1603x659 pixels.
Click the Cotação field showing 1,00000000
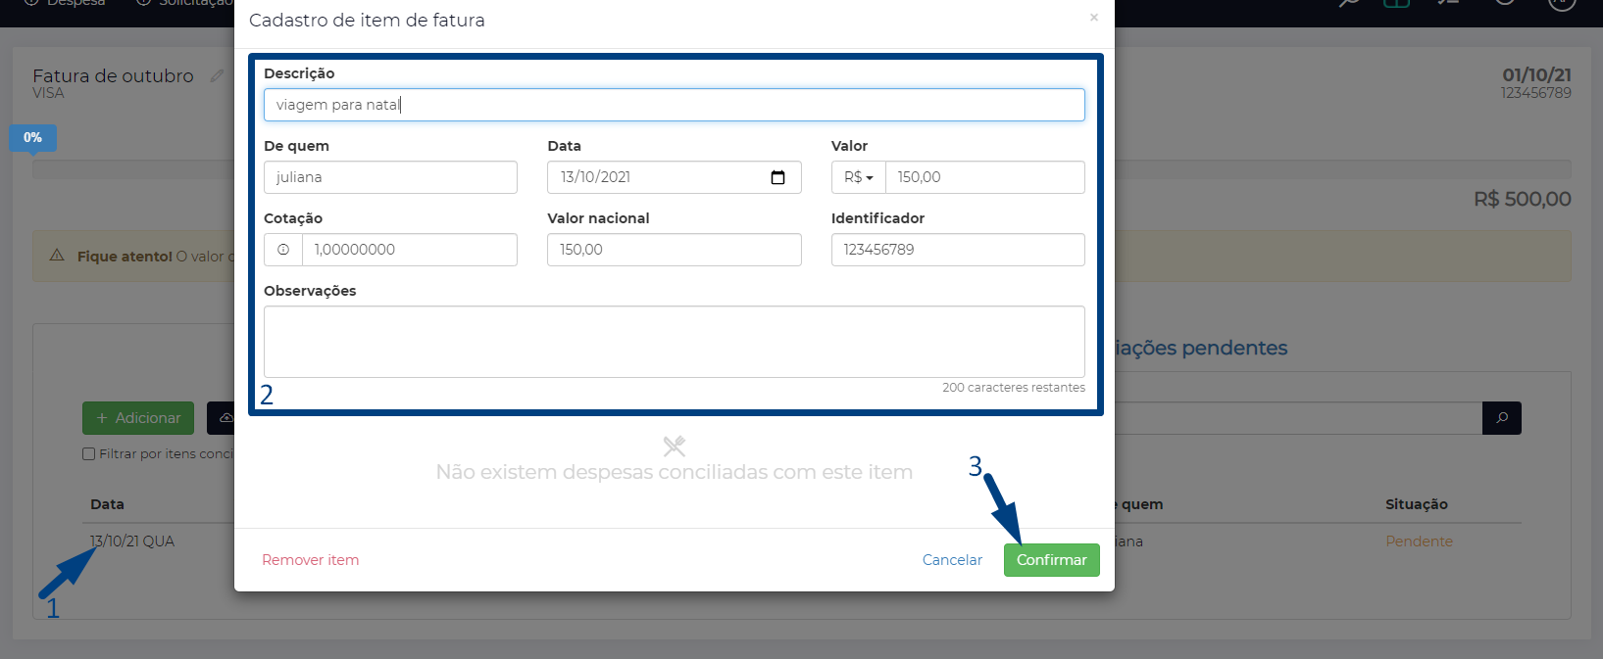[x=410, y=250]
